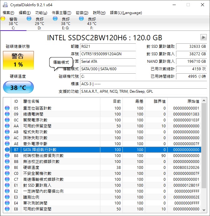The image size is (210, 216).
Task: Click the 38 °C temperature button
Action: coord(18,87)
